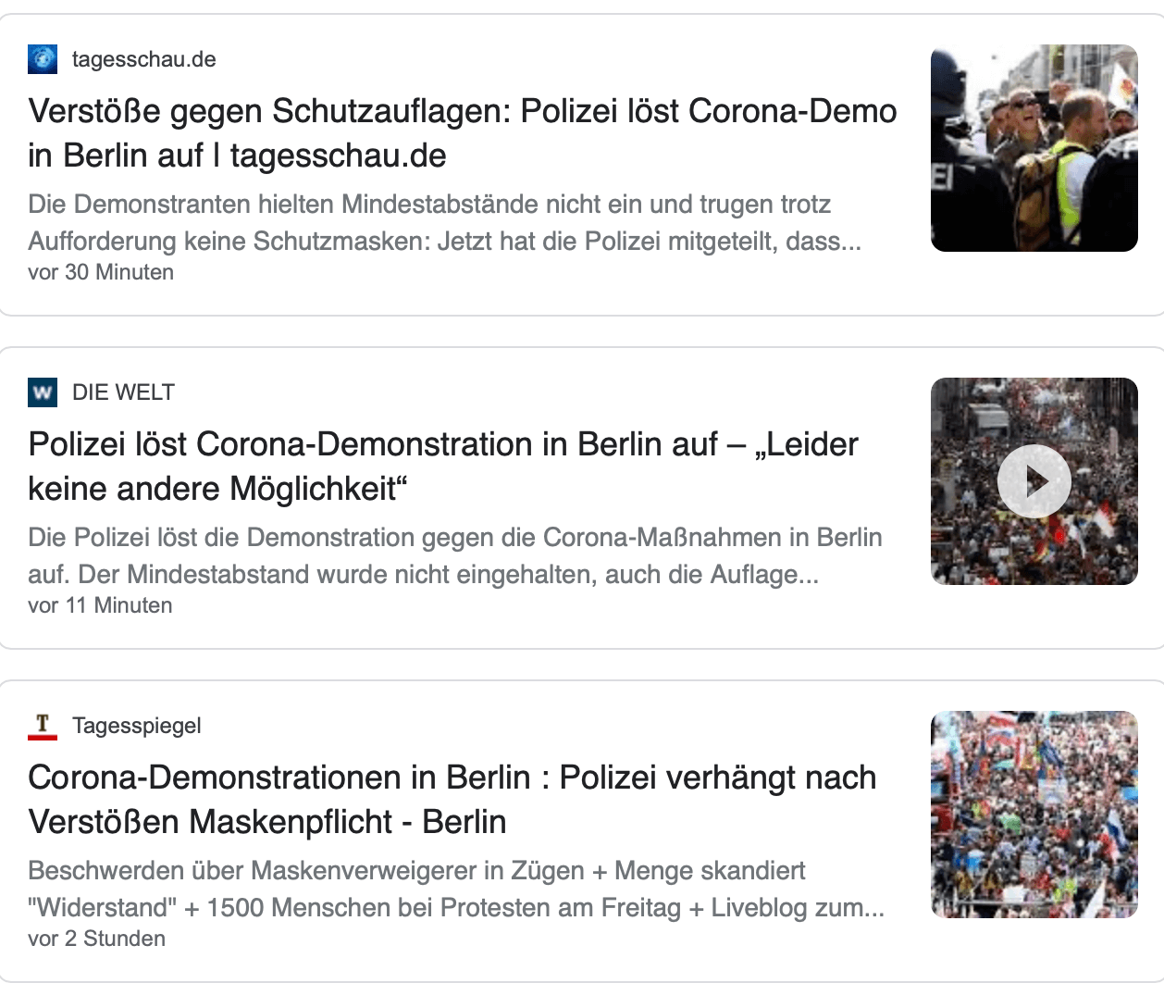The height and width of the screenshot is (983, 1164).
Task: Click the 'vor 30 Minuten' timestamp
Action: click(x=101, y=272)
